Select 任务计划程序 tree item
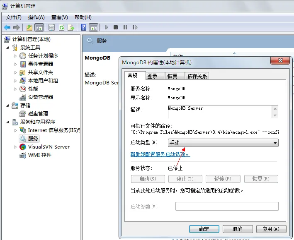This screenshot has height=240, width=294. pos(43,56)
